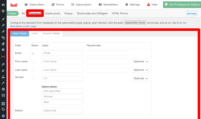Click the First name label input

(x=62, y=62)
